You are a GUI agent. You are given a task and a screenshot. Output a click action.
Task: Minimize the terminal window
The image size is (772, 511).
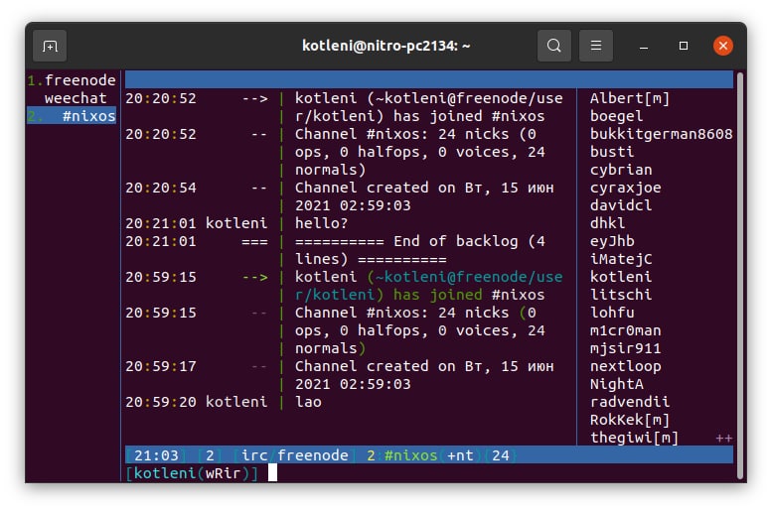644,47
